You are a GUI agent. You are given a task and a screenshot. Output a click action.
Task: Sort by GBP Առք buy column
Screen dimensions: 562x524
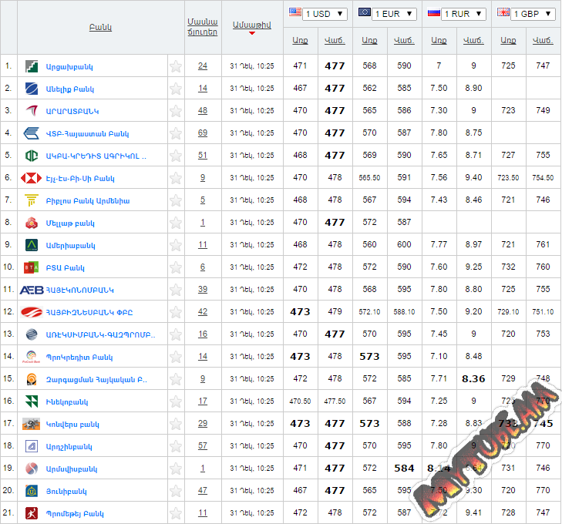pos(508,41)
